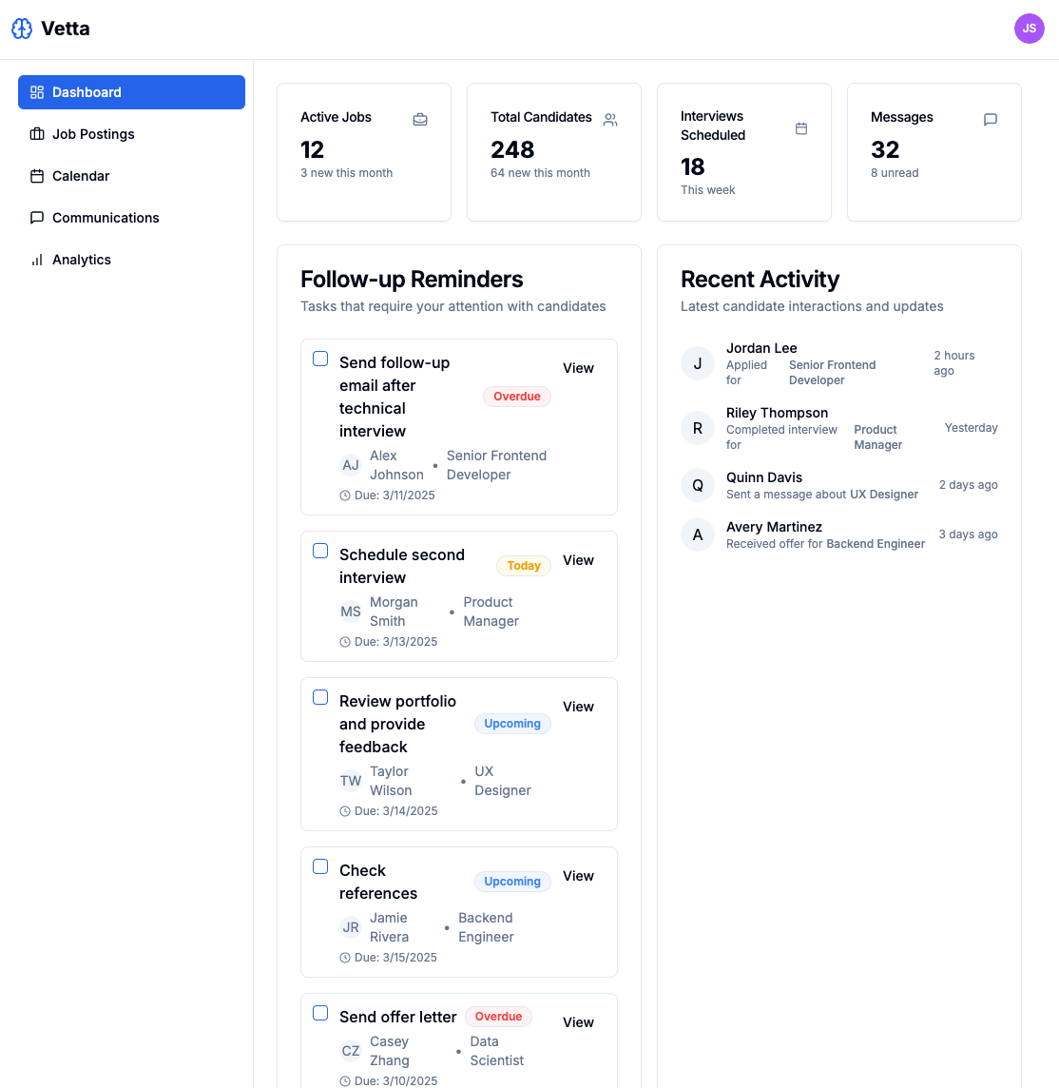This screenshot has width=1059, height=1088.
Task: Click View next to Send offer letter
Action: coord(578,1022)
